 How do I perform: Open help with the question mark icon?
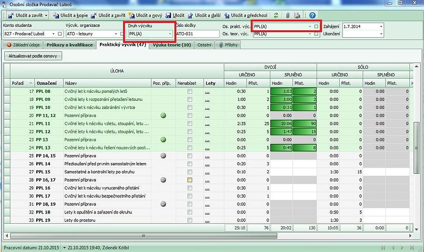[312, 16]
